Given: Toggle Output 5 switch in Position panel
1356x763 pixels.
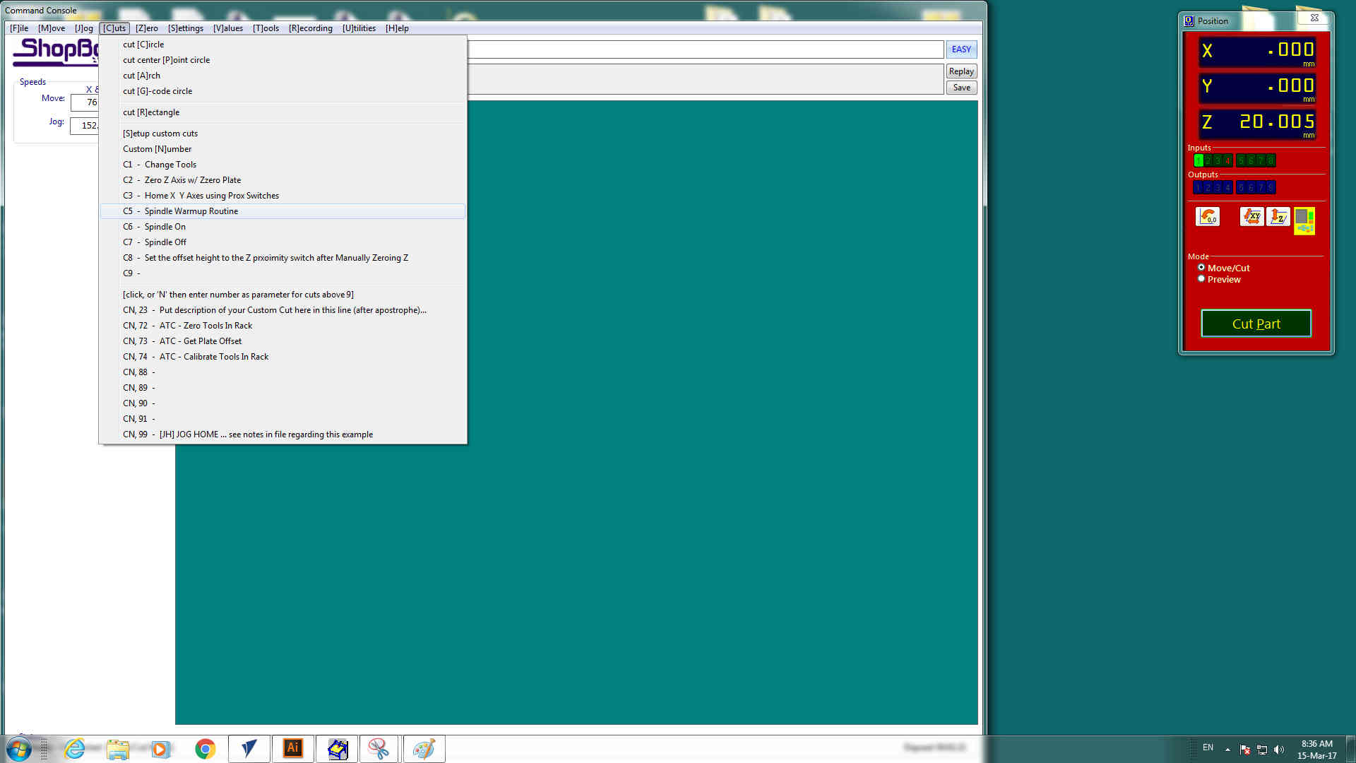Looking at the screenshot, I should point(1241,187).
